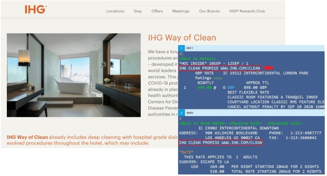Select the Offers navigation item
Image resolution: width=327 pixels, height=176 pixels.
(x=157, y=11)
